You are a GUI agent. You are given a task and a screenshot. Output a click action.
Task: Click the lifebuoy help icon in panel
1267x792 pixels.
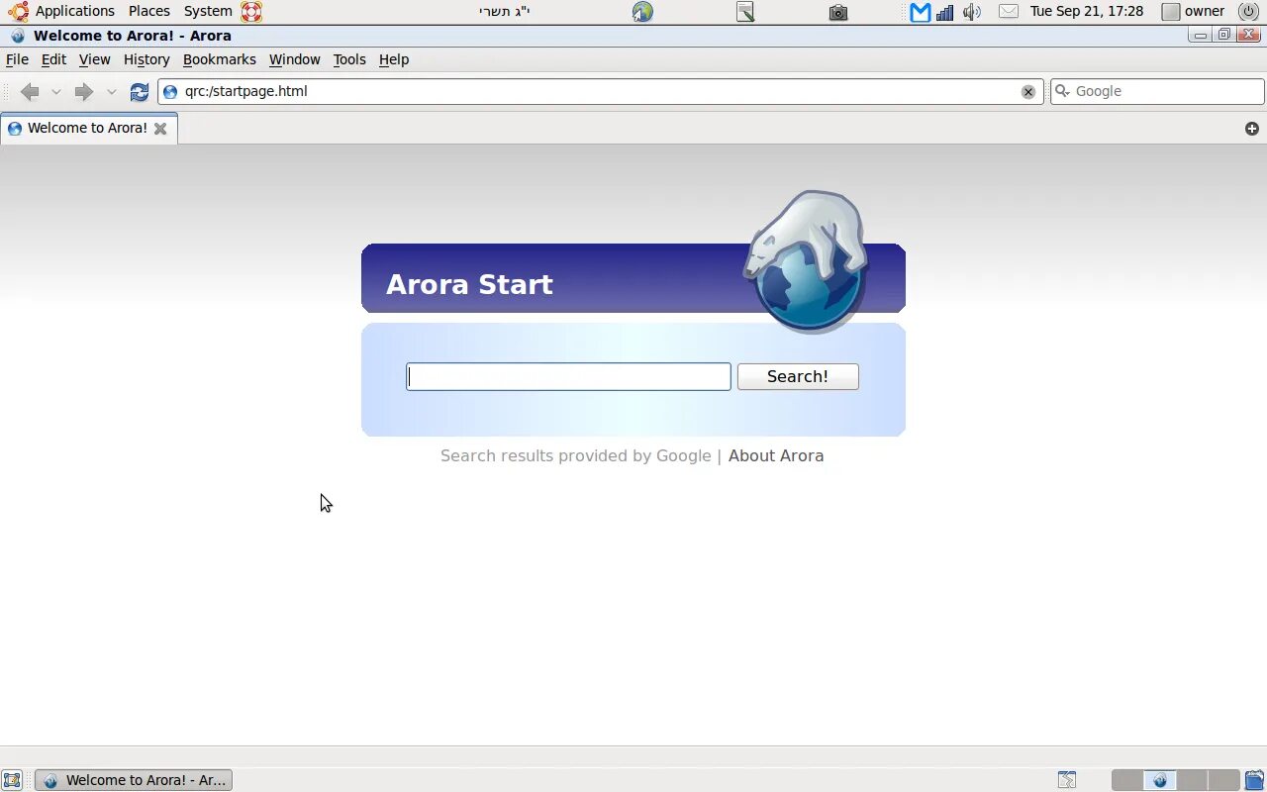click(x=251, y=12)
